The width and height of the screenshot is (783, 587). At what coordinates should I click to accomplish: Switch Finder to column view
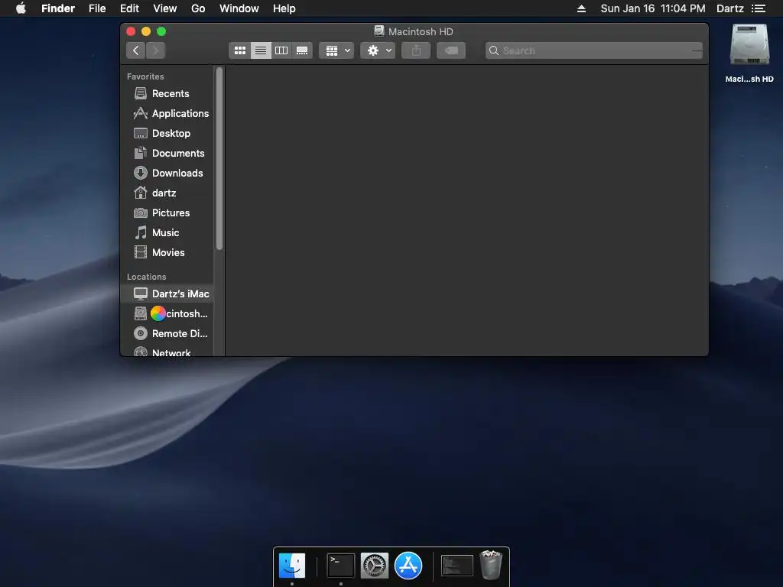281,50
